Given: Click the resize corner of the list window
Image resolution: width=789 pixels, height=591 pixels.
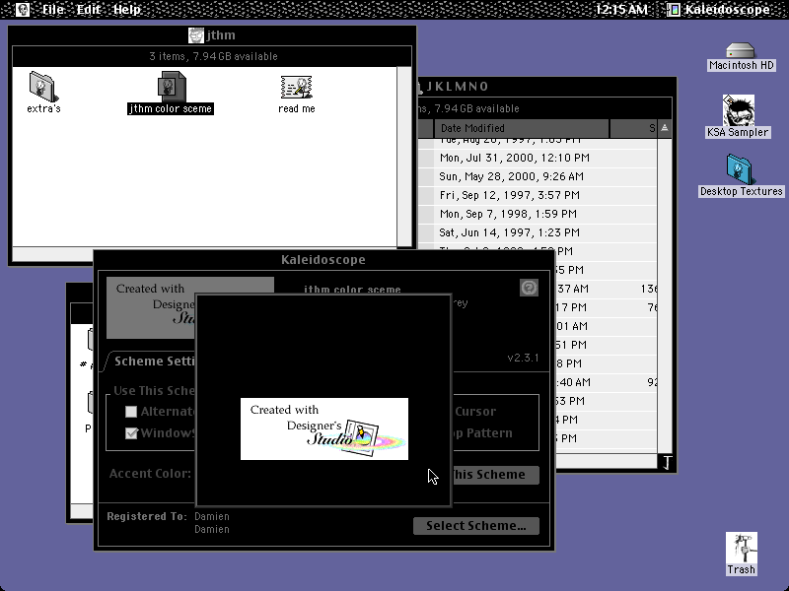Looking at the screenshot, I should pos(665,462).
